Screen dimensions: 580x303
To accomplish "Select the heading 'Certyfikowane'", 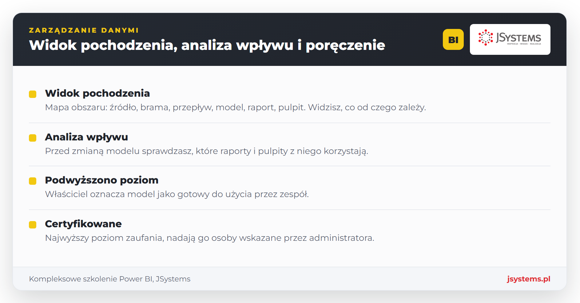I will [x=83, y=224].
